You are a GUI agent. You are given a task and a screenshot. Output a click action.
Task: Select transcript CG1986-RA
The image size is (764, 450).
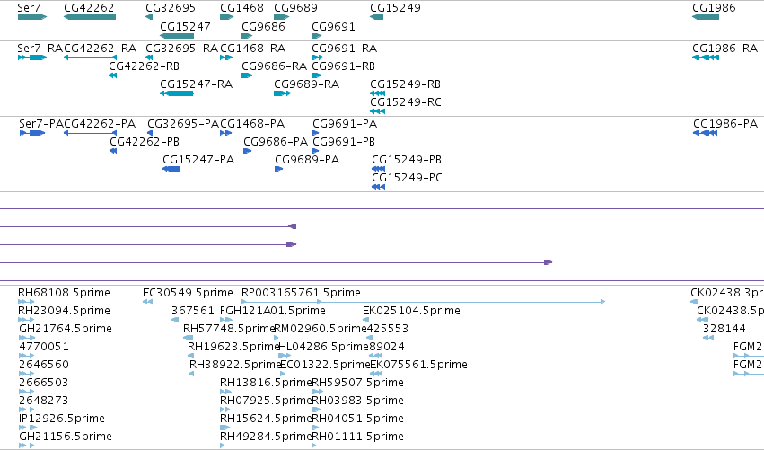click(706, 57)
